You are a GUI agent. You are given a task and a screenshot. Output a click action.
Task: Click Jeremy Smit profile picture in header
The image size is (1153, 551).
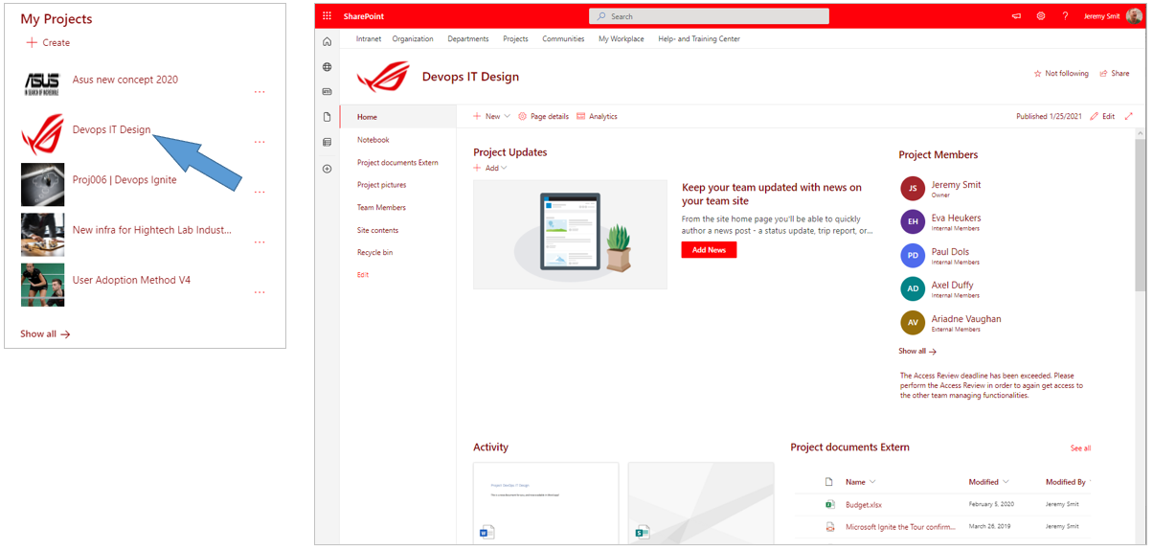pyautogui.click(x=1135, y=15)
